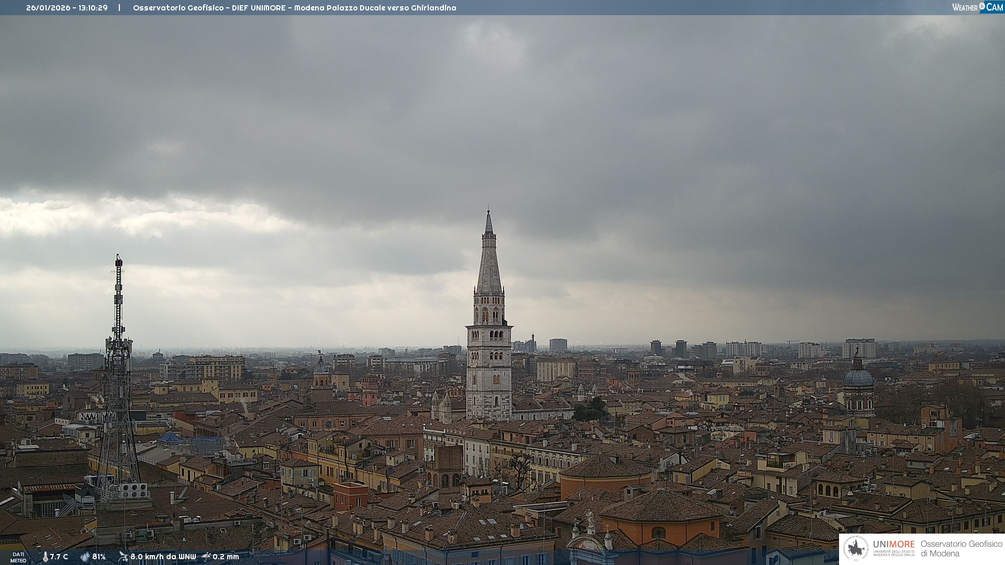1005x565 pixels.
Task: Click the 81% humidity value
Action: tap(99, 557)
